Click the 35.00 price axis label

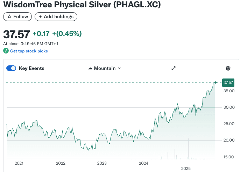click(229, 91)
